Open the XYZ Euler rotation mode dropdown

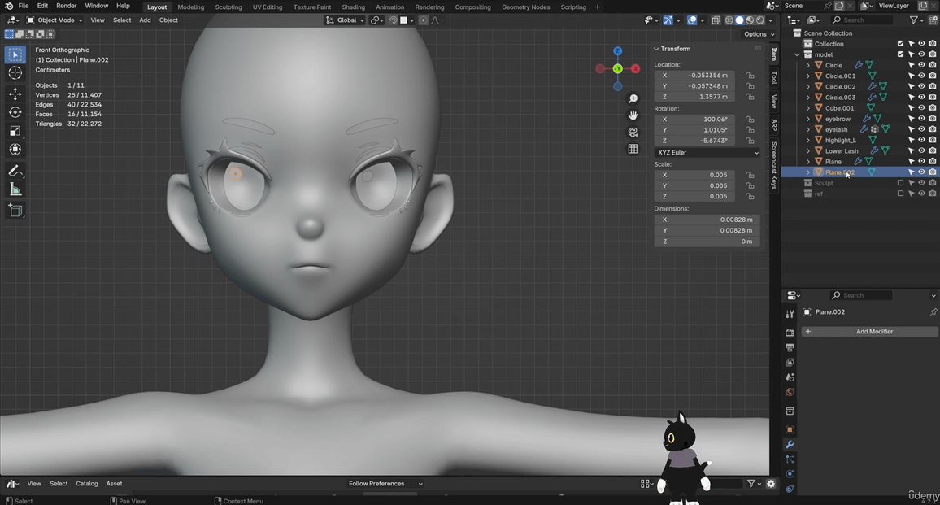pos(707,153)
